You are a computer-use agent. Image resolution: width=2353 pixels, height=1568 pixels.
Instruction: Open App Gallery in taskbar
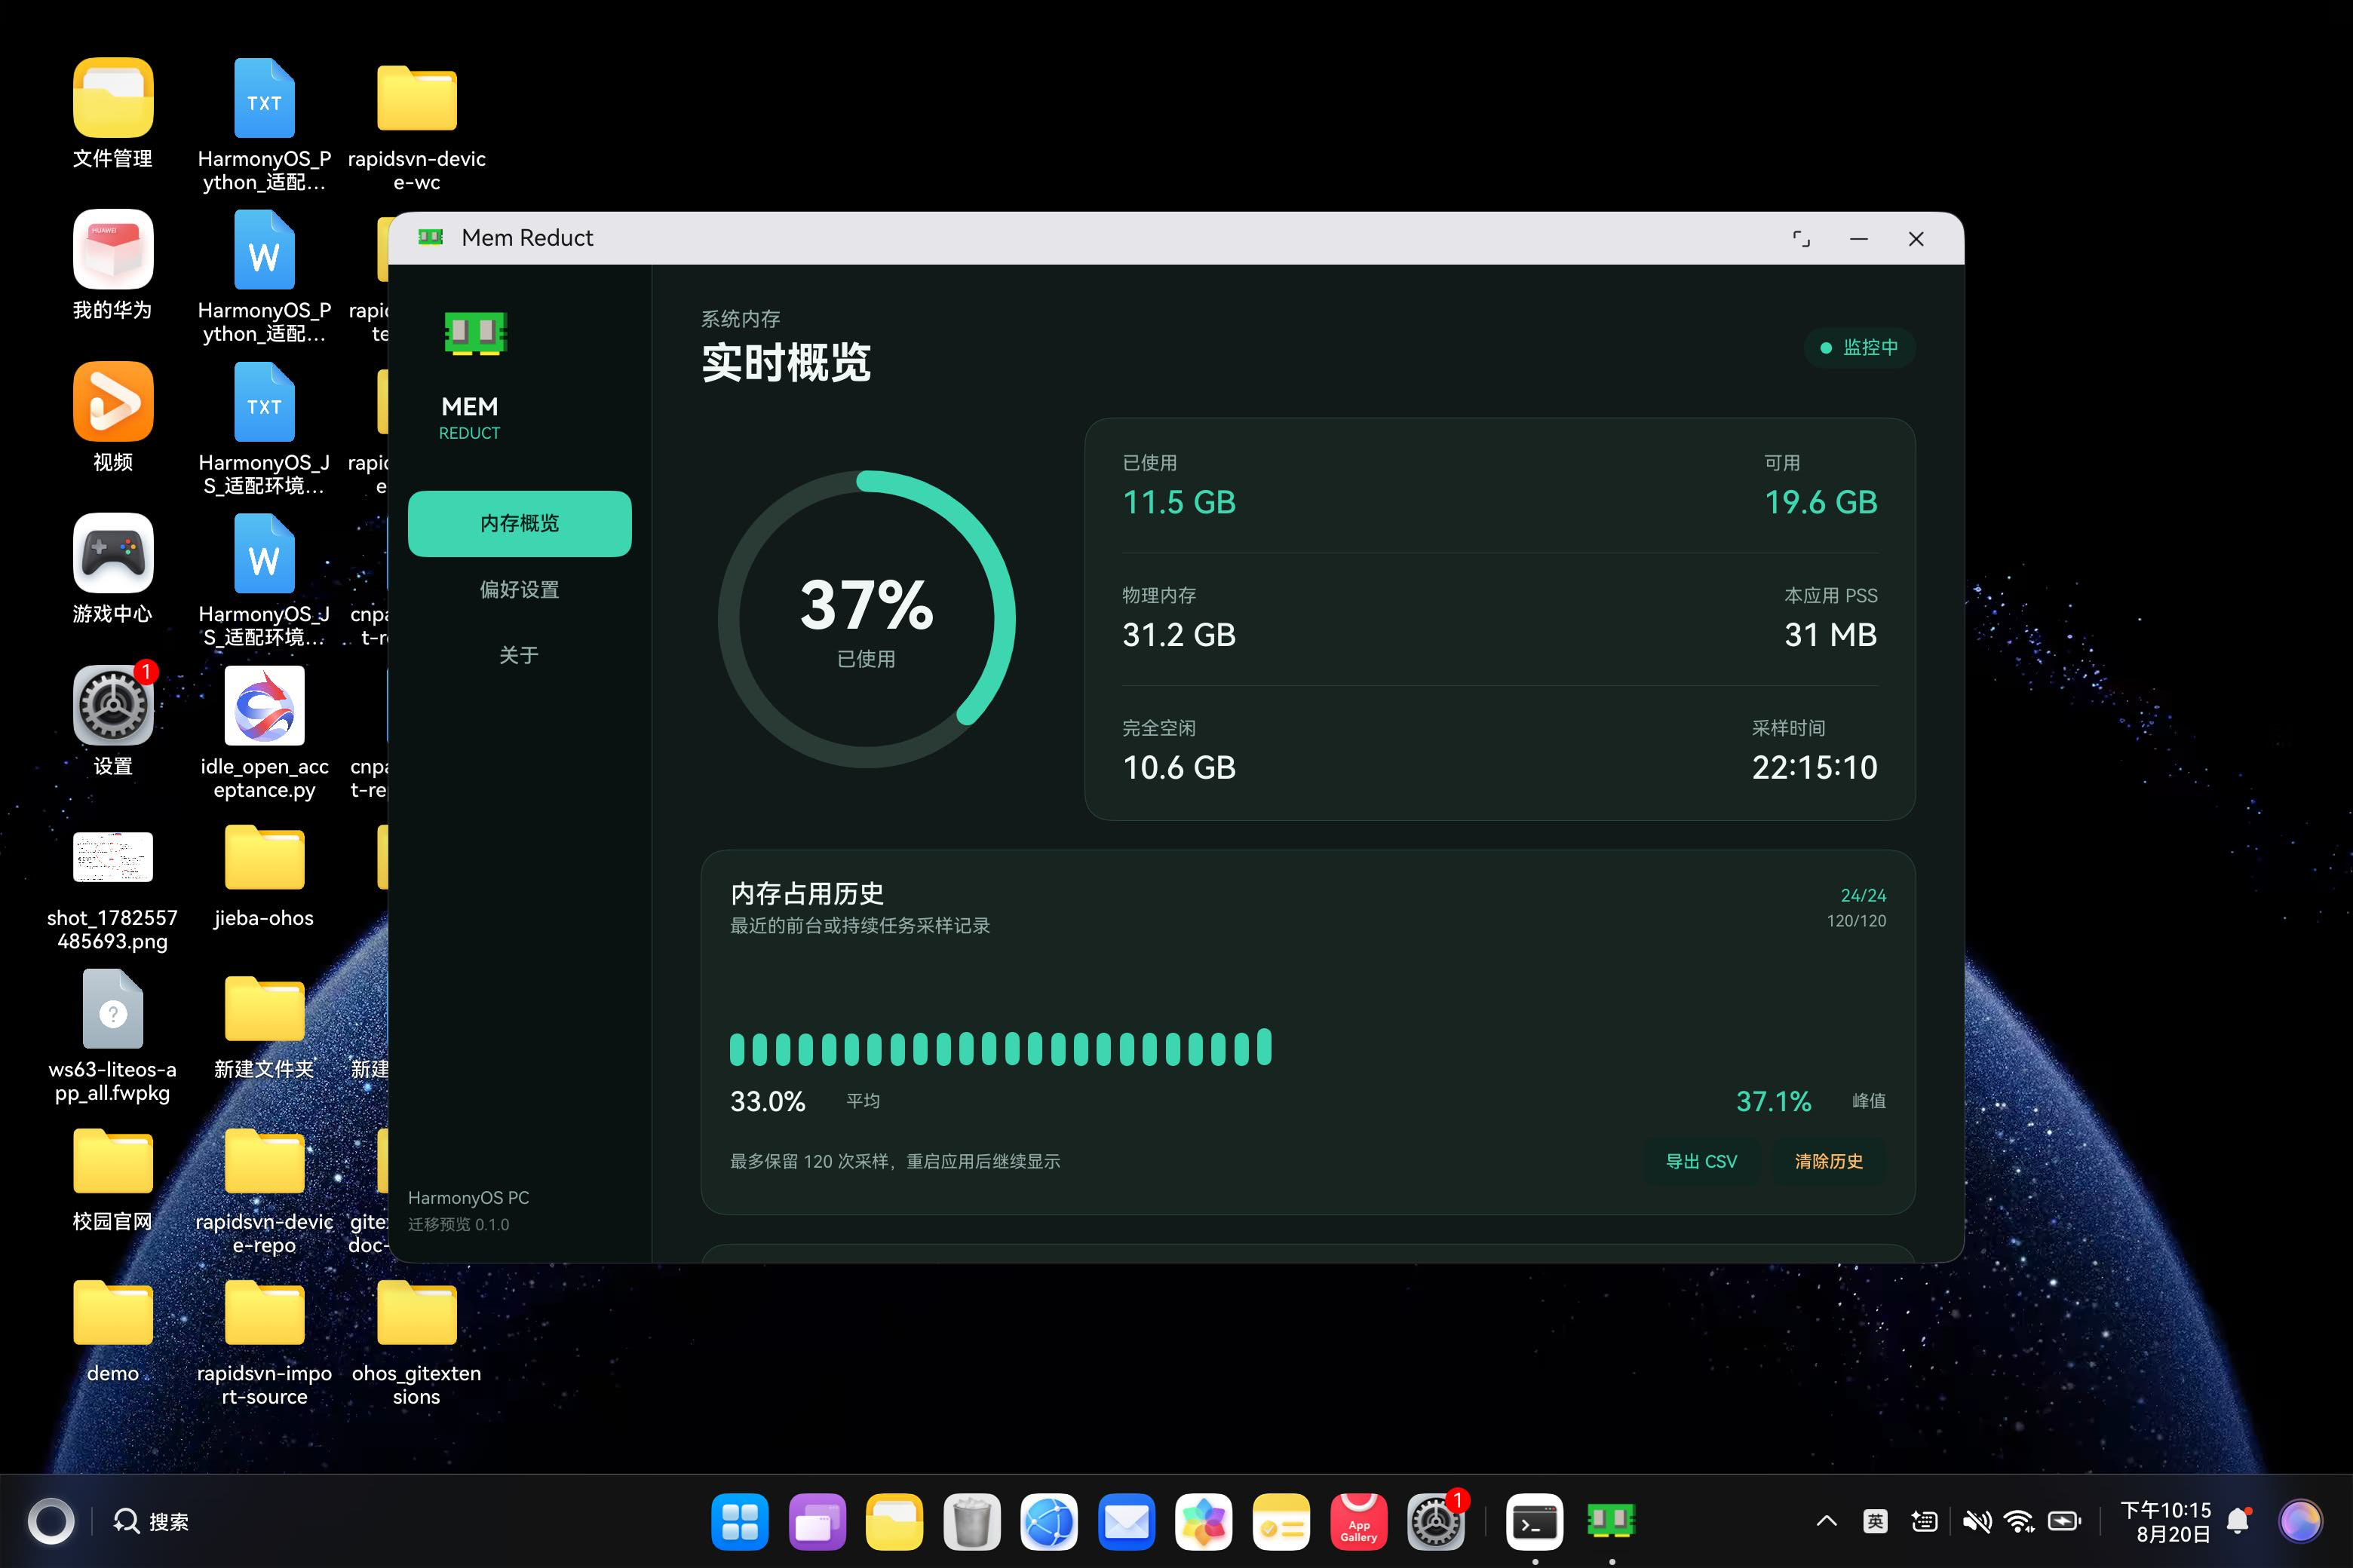point(1358,1522)
